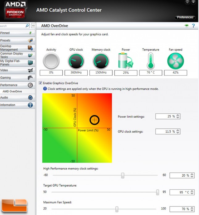Decrease memory clock percent with down arrow

tap(192, 176)
